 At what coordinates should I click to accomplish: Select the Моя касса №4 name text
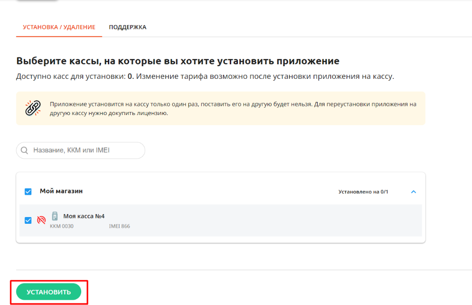[x=84, y=216]
